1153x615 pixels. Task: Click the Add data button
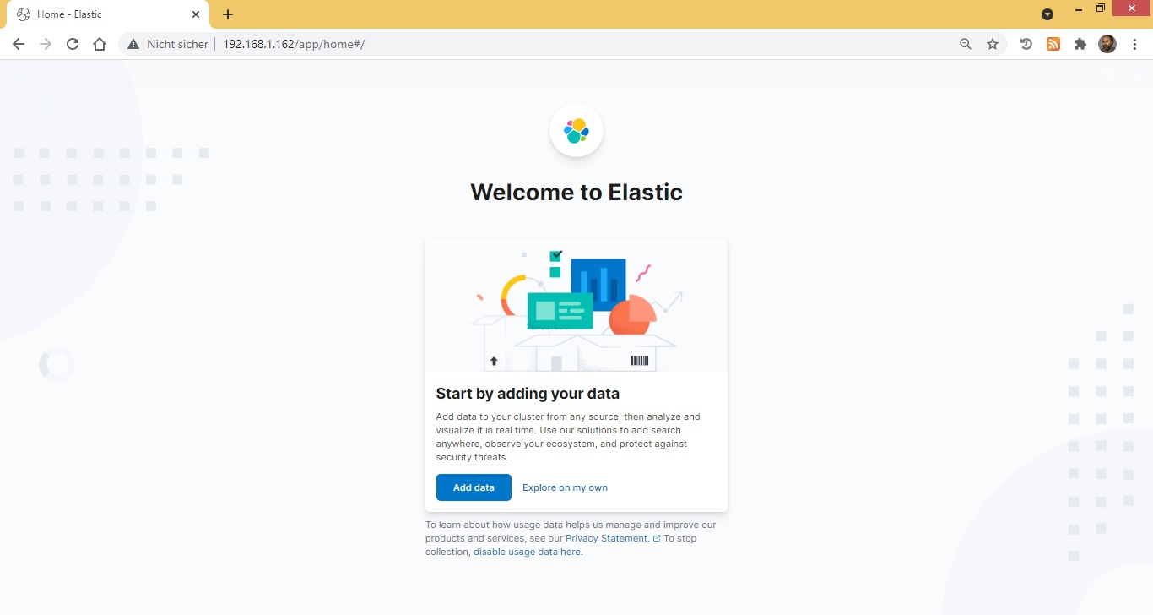pyautogui.click(x=474, y=487)
